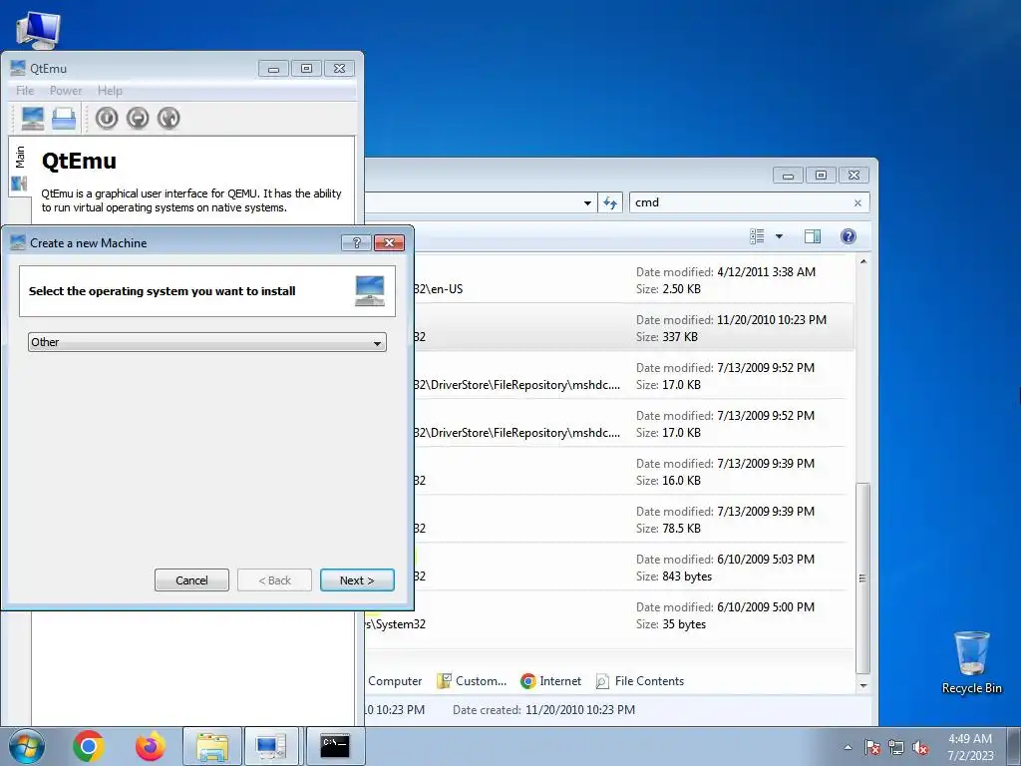Screen dimensions: 1021x766
Task: Click the Action Center flag icon in tray
Action: point(871,747)
